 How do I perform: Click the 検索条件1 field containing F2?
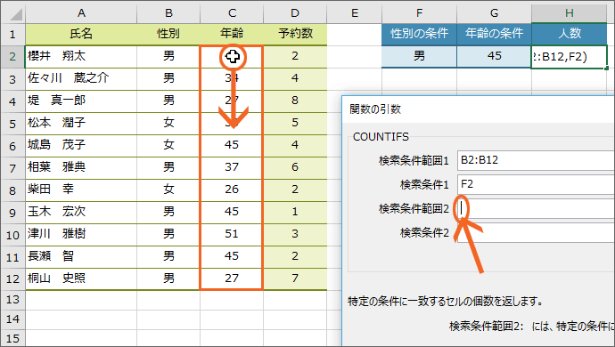tap(536, 184)
